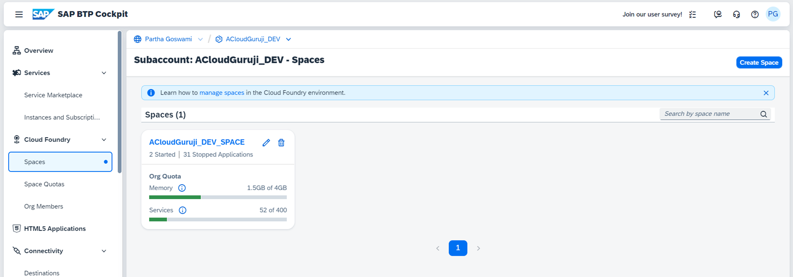Open the manage spaces link
The width and height of the screenshot is (793, 277).
click(x=222, y=93)
